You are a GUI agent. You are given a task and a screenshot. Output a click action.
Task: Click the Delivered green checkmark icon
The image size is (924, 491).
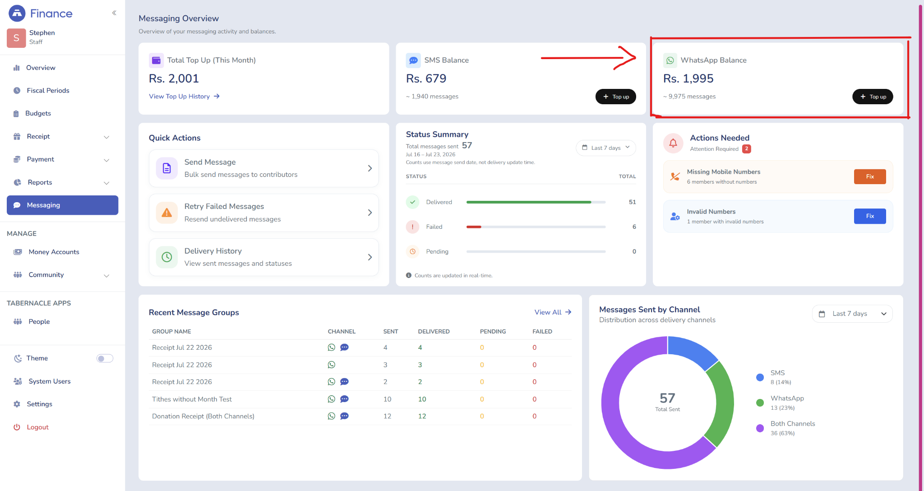click(x=412, y=202)
